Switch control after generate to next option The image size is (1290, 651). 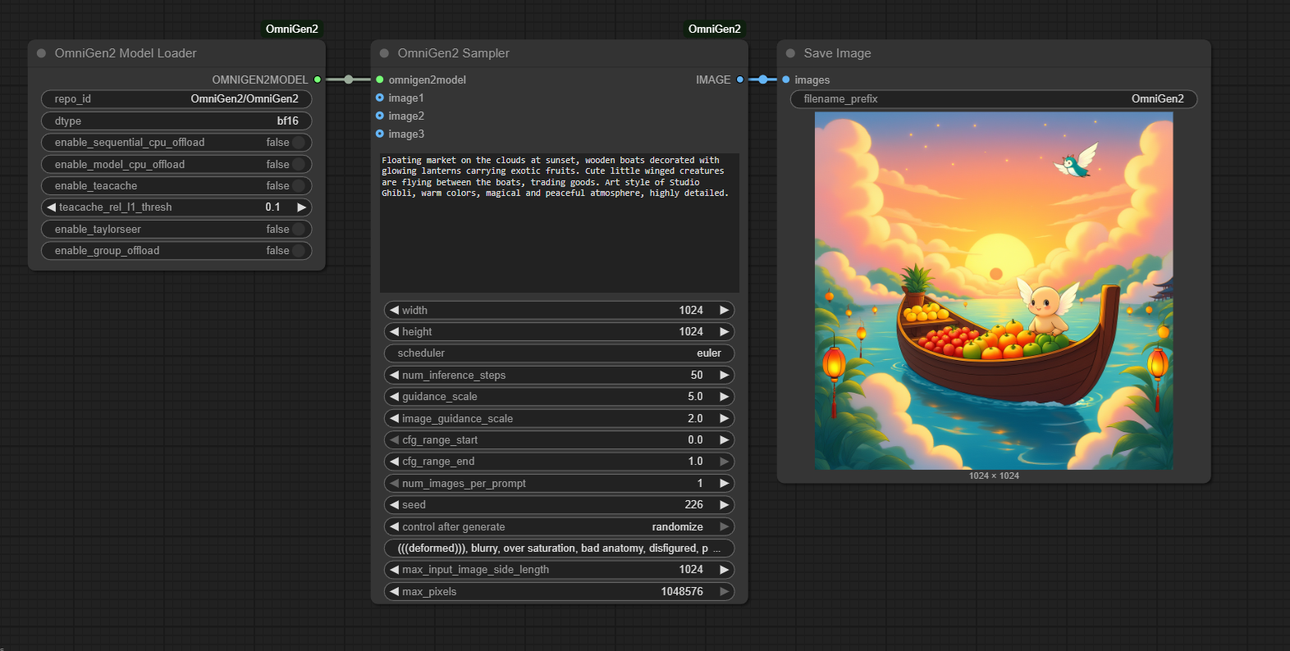click(x=725, y=526)
